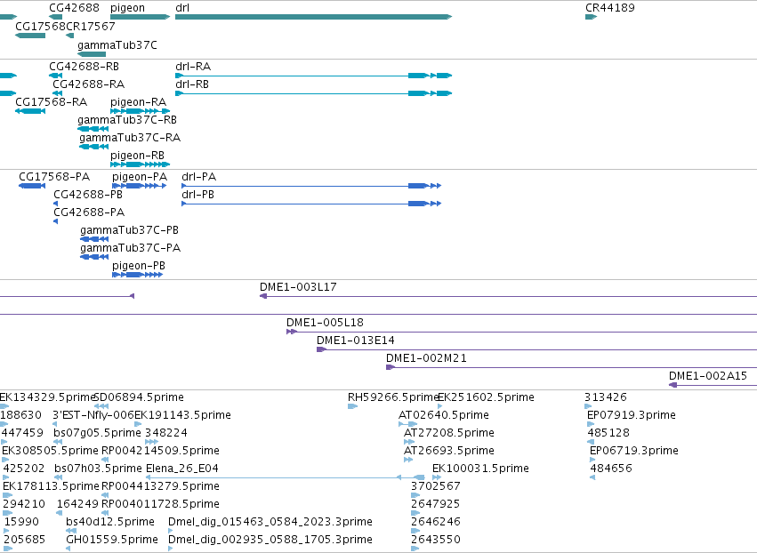Viewport: 757px width, 553px height.
Task: Click the DME1-013E14 BAC label
Action: pyautogui.click(x=355, y=341)
